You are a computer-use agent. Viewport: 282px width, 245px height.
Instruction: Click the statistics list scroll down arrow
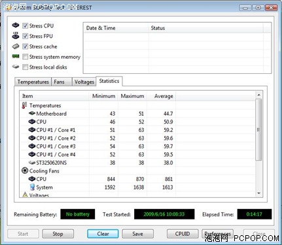(258, 193)
